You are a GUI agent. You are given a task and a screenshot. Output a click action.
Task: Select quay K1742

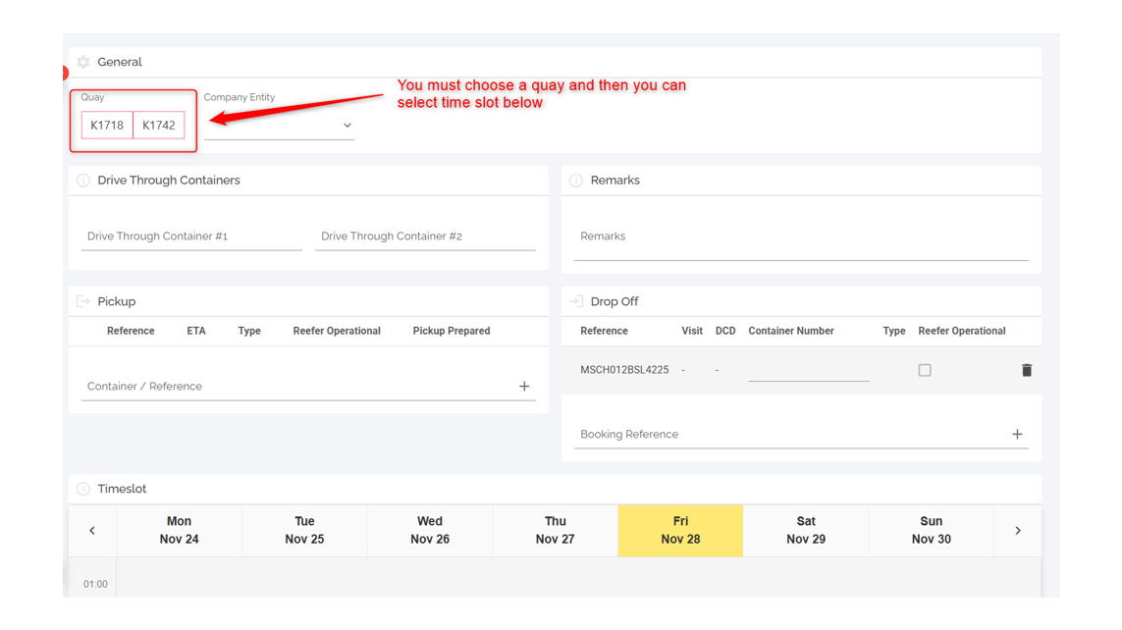(158, 125)
